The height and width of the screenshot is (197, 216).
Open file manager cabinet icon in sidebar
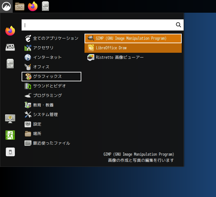coord(10,64)
